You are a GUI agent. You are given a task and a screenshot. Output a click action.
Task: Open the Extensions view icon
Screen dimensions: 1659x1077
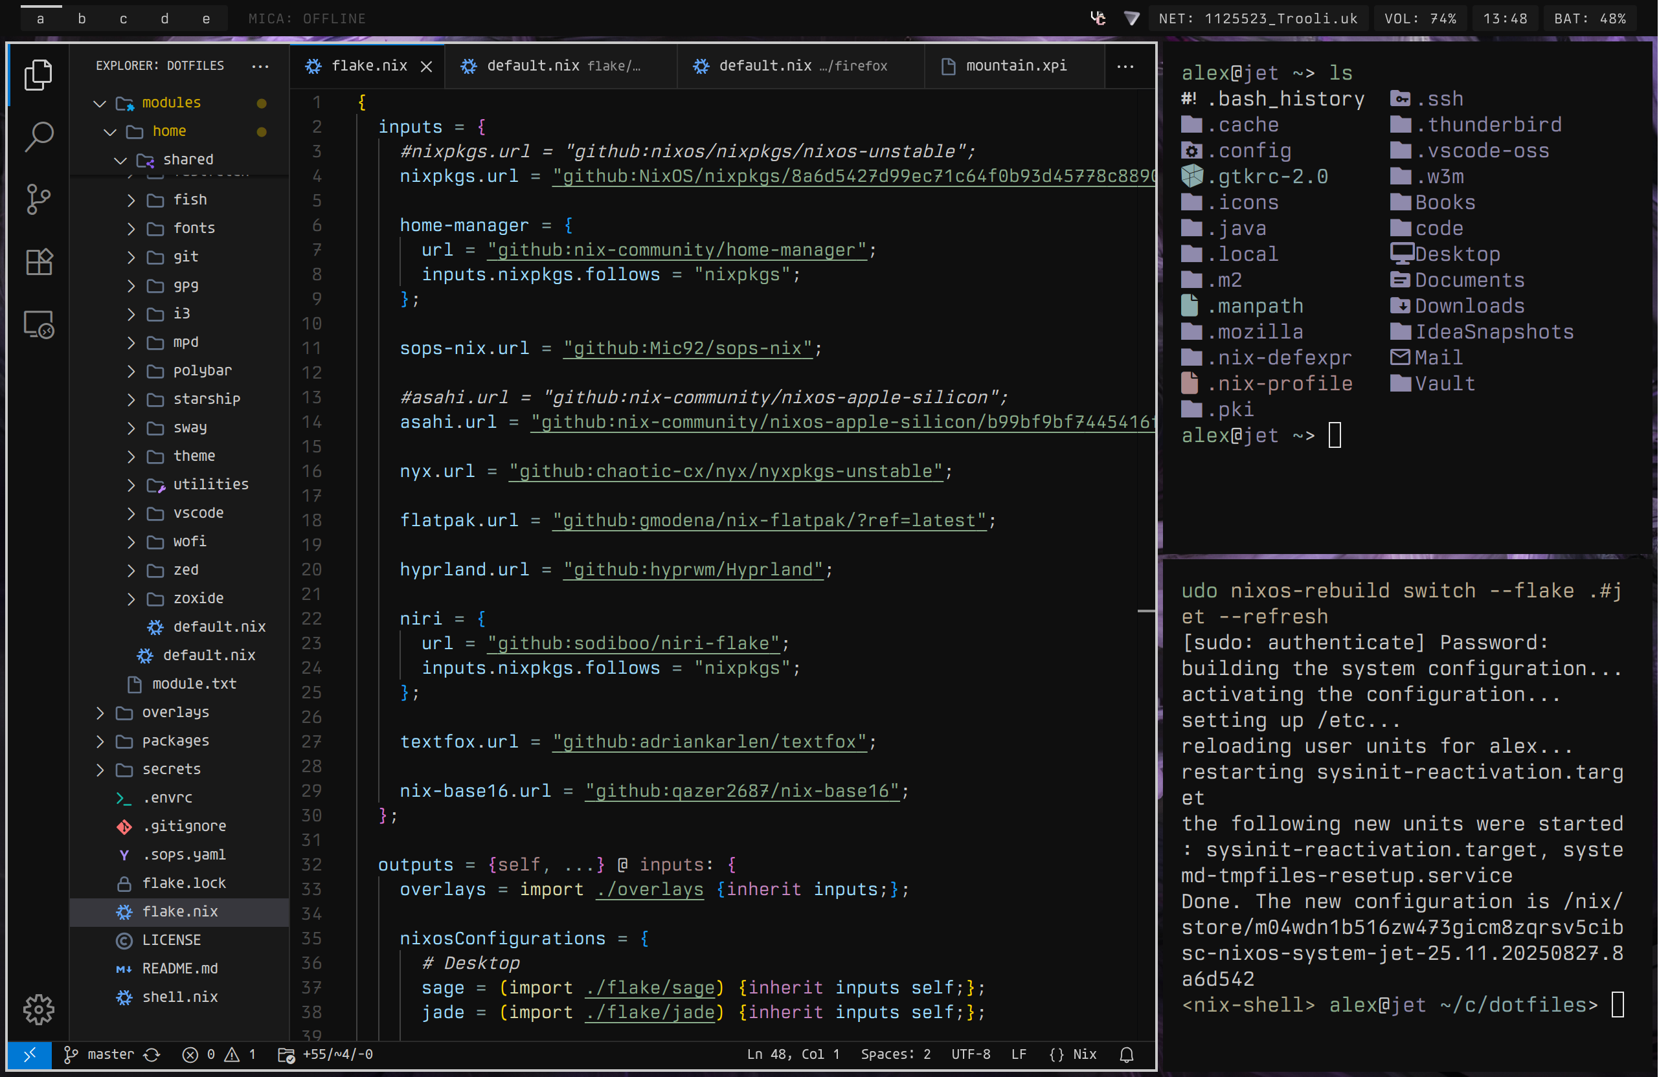(x=38, y=262)
